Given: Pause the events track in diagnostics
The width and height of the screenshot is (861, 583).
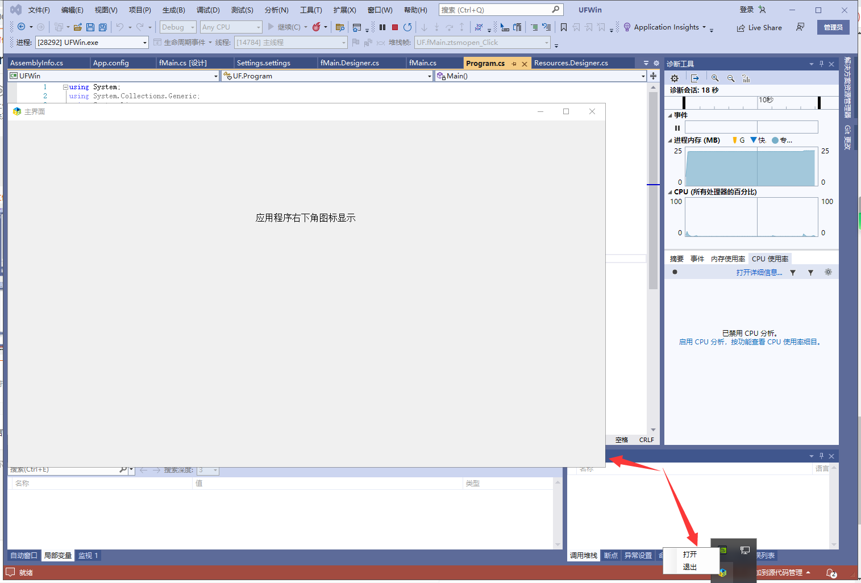Looking at the screenshot, I should (677, 128).
